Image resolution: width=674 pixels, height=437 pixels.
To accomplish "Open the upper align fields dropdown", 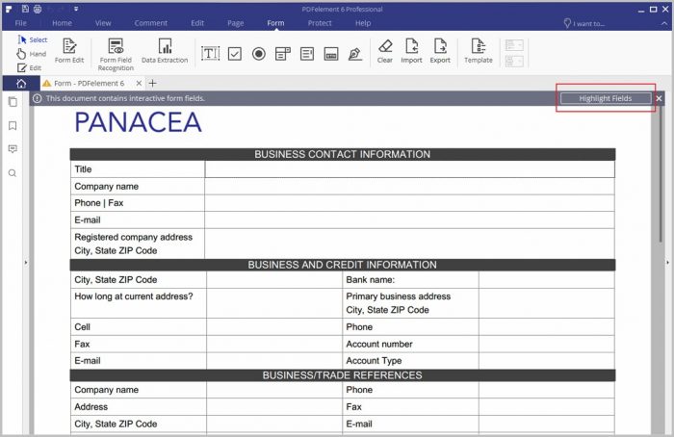I will pos(514,45).
